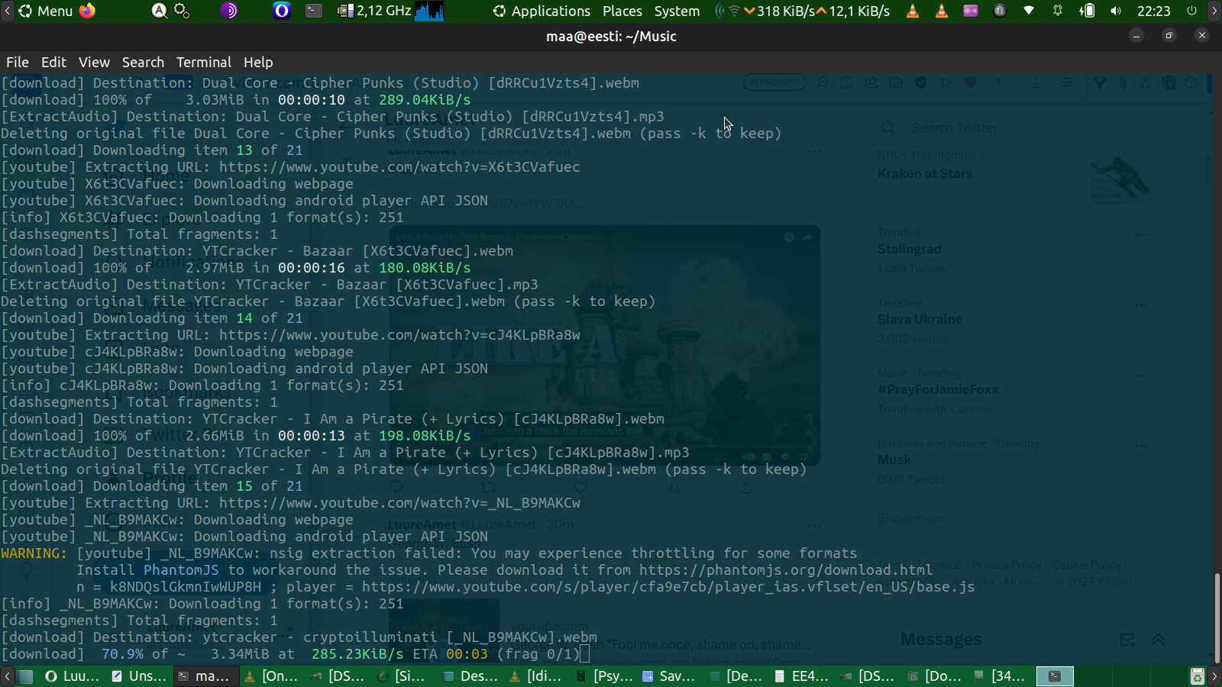Switch to the '[Si...' taskbar window

[x=403, y=676]
